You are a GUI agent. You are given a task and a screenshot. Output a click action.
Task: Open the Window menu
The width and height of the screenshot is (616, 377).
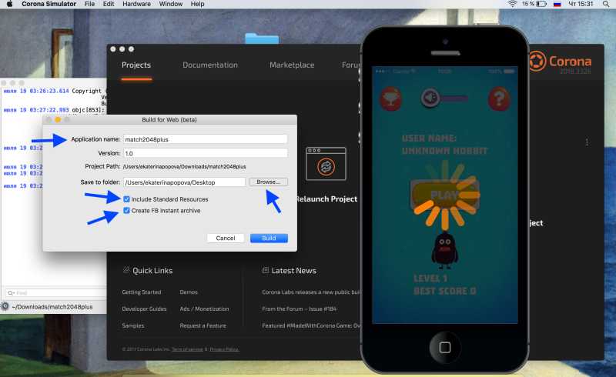[x=170, y=4]
